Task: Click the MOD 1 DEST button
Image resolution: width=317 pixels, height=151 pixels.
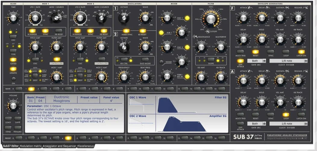Action: click(x=35, y=76)
